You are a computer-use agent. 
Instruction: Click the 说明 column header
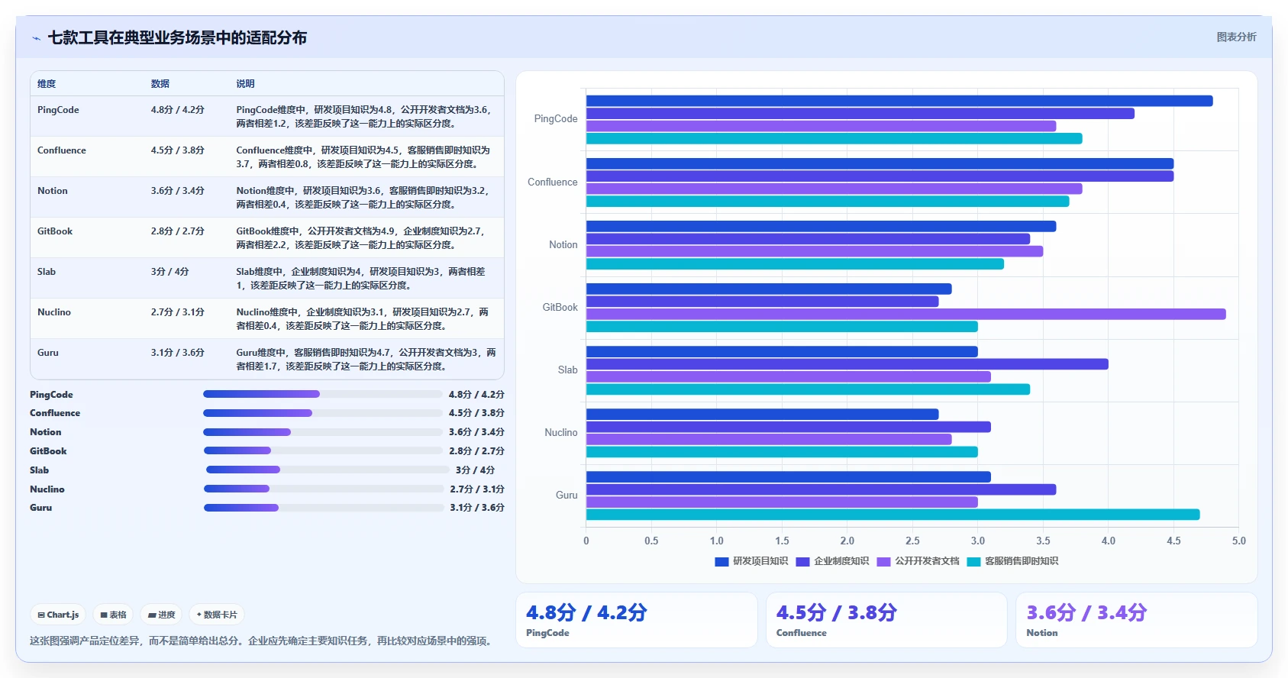[x=245, y=84]
